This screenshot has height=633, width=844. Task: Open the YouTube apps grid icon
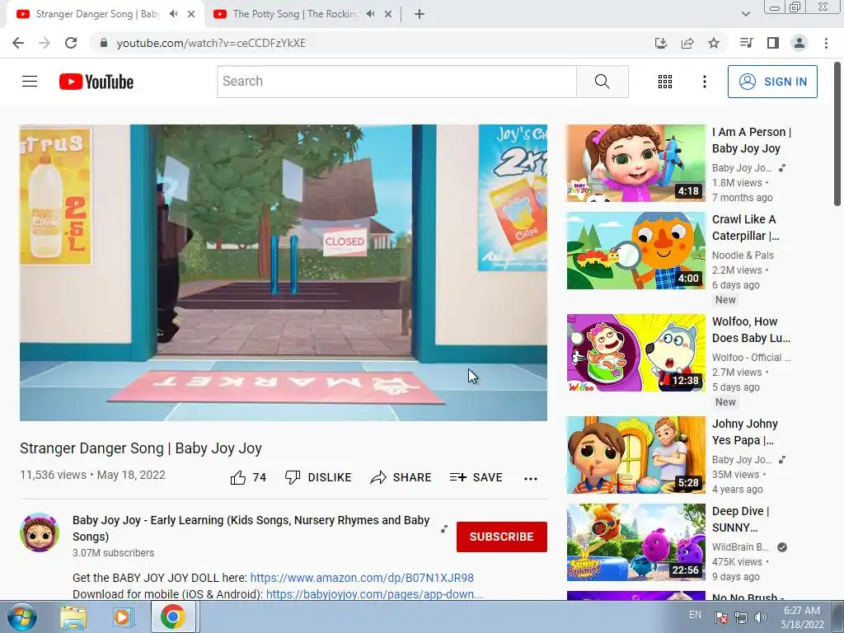click(665, 82)
